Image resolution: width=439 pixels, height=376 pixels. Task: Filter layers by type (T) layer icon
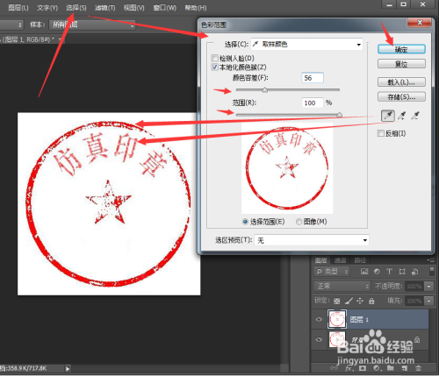pos(389,272)
